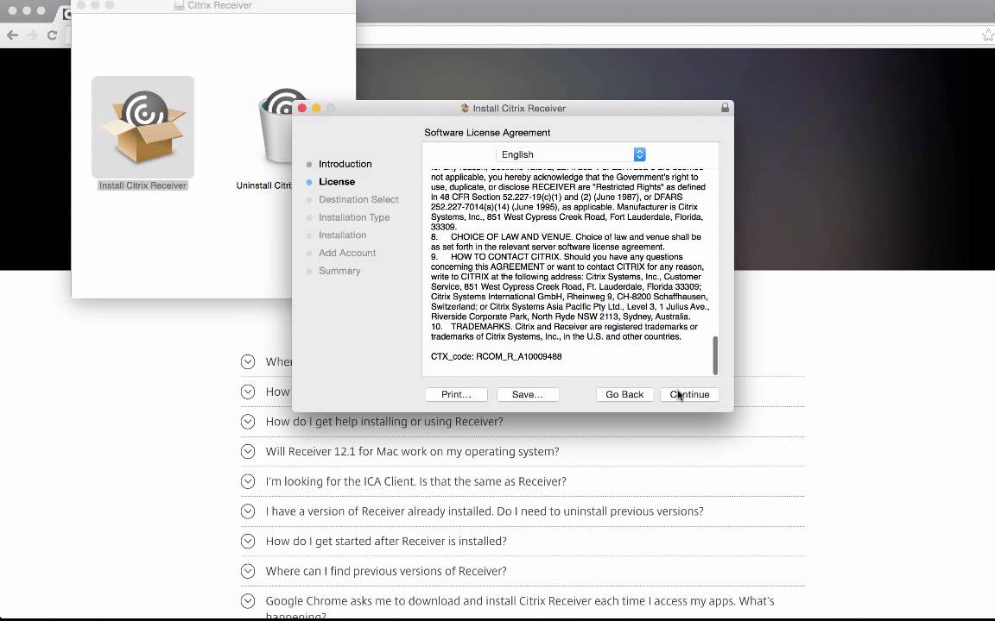The width and height of the screenshot is (995, 621).
Task: Close the Install Citrix Receiver window
Action: click(x=302, y=109)
